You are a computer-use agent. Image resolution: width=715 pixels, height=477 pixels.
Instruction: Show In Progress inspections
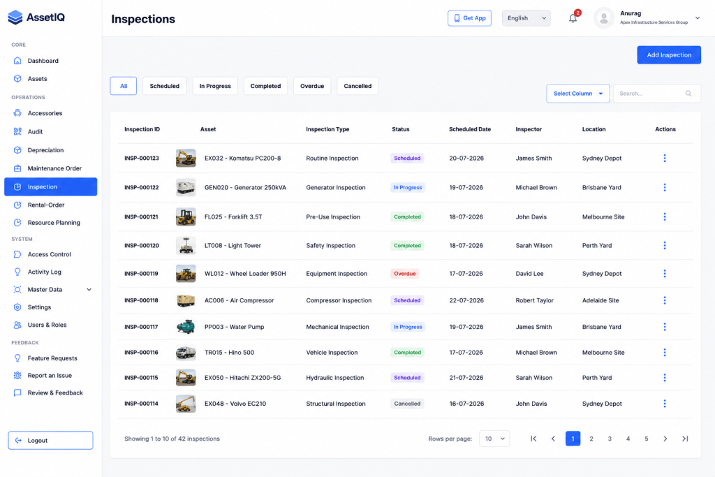tap(215, 86)
